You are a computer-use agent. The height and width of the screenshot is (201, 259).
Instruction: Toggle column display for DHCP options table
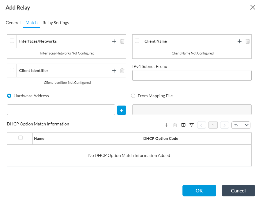183,125
